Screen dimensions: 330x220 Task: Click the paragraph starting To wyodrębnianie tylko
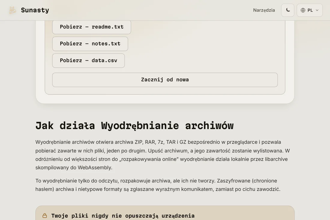click(158, 185)
